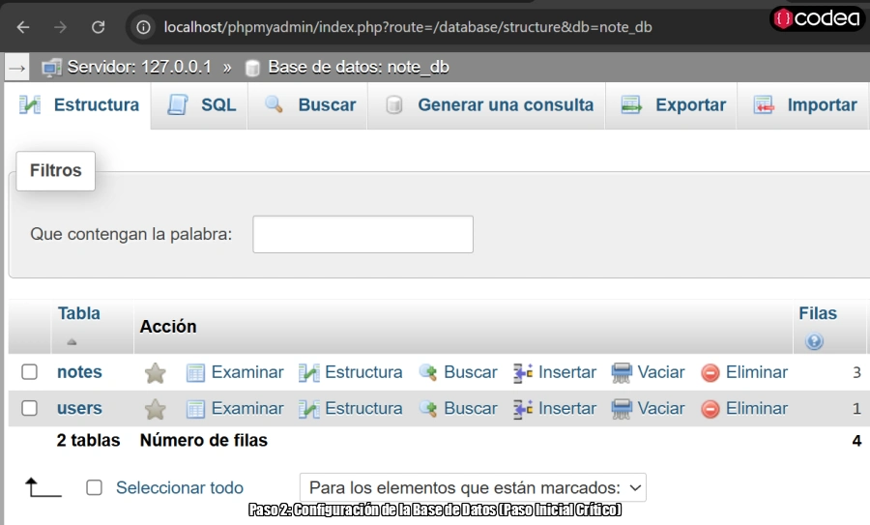Click red Eliminar icon for notes
Screen dimensions: 870x525
point(710,373)
